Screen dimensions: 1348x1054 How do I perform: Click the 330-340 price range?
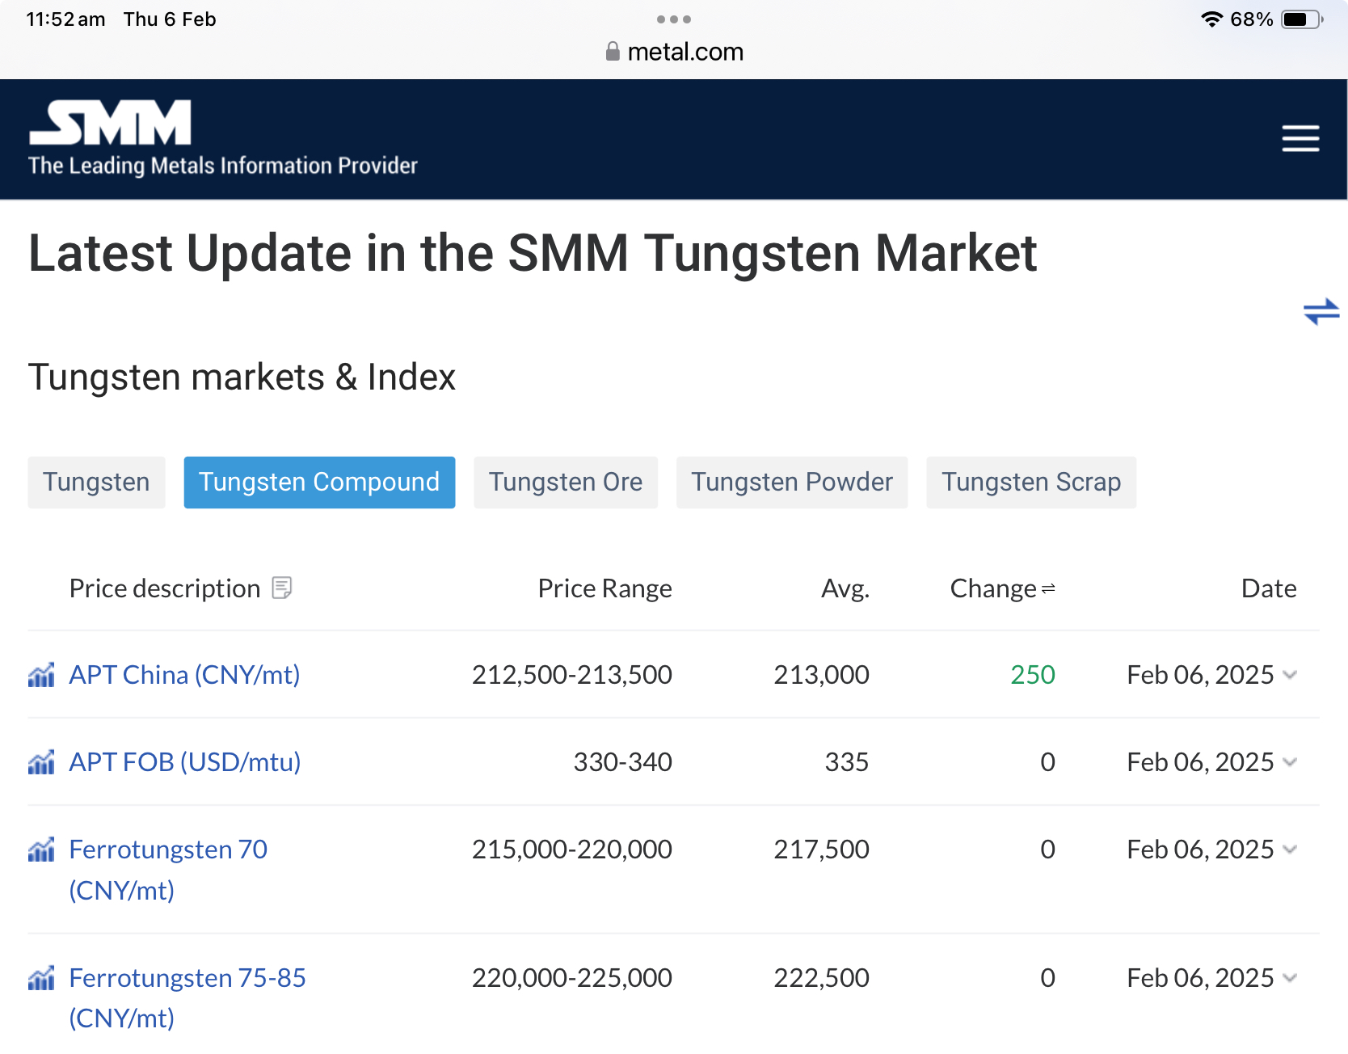coord(623,762)
